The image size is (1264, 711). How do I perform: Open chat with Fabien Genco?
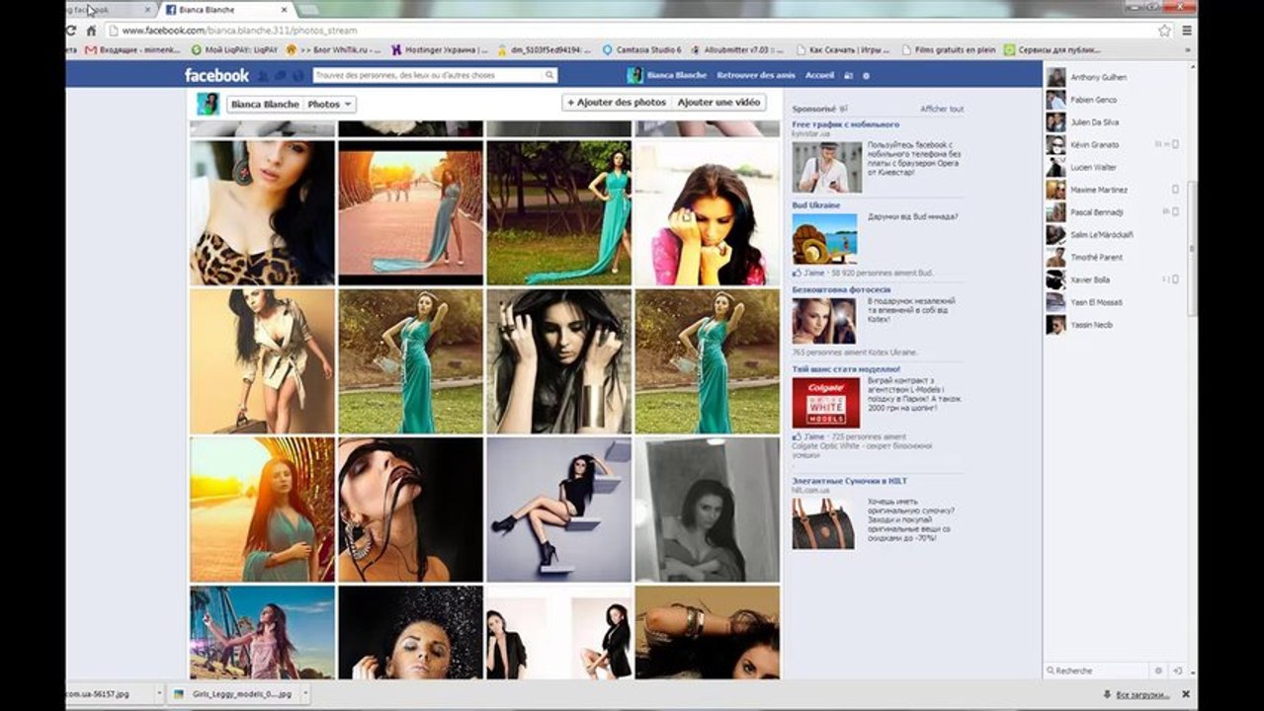pos(1116,100)
